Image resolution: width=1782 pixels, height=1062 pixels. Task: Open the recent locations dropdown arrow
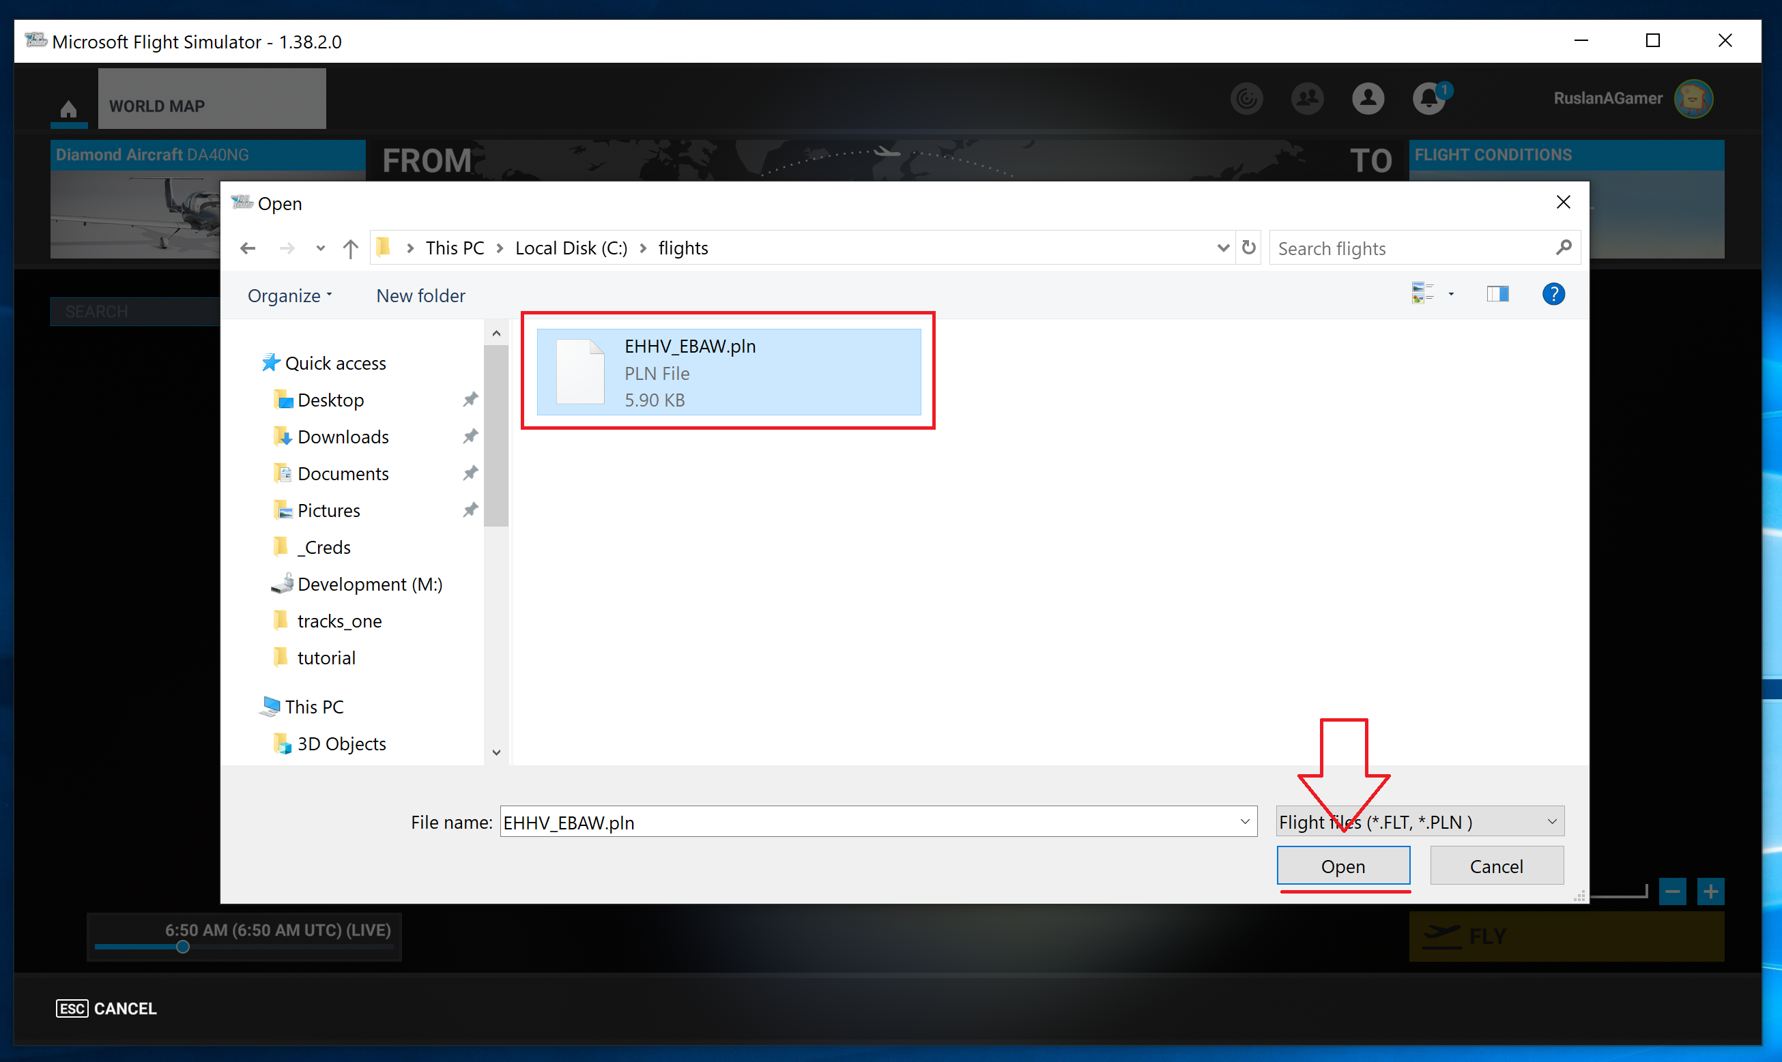320,248
